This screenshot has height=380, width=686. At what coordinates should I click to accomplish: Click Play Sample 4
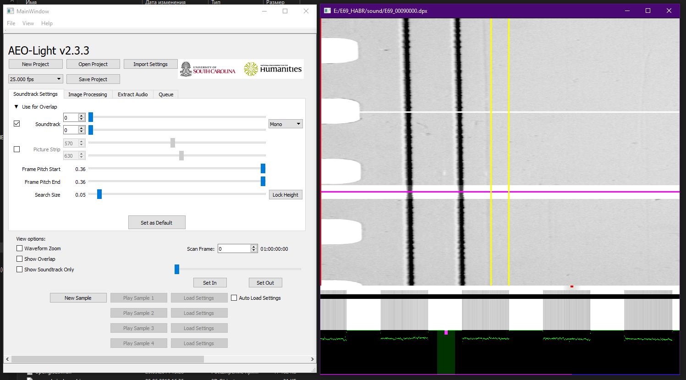pos(138,343)
